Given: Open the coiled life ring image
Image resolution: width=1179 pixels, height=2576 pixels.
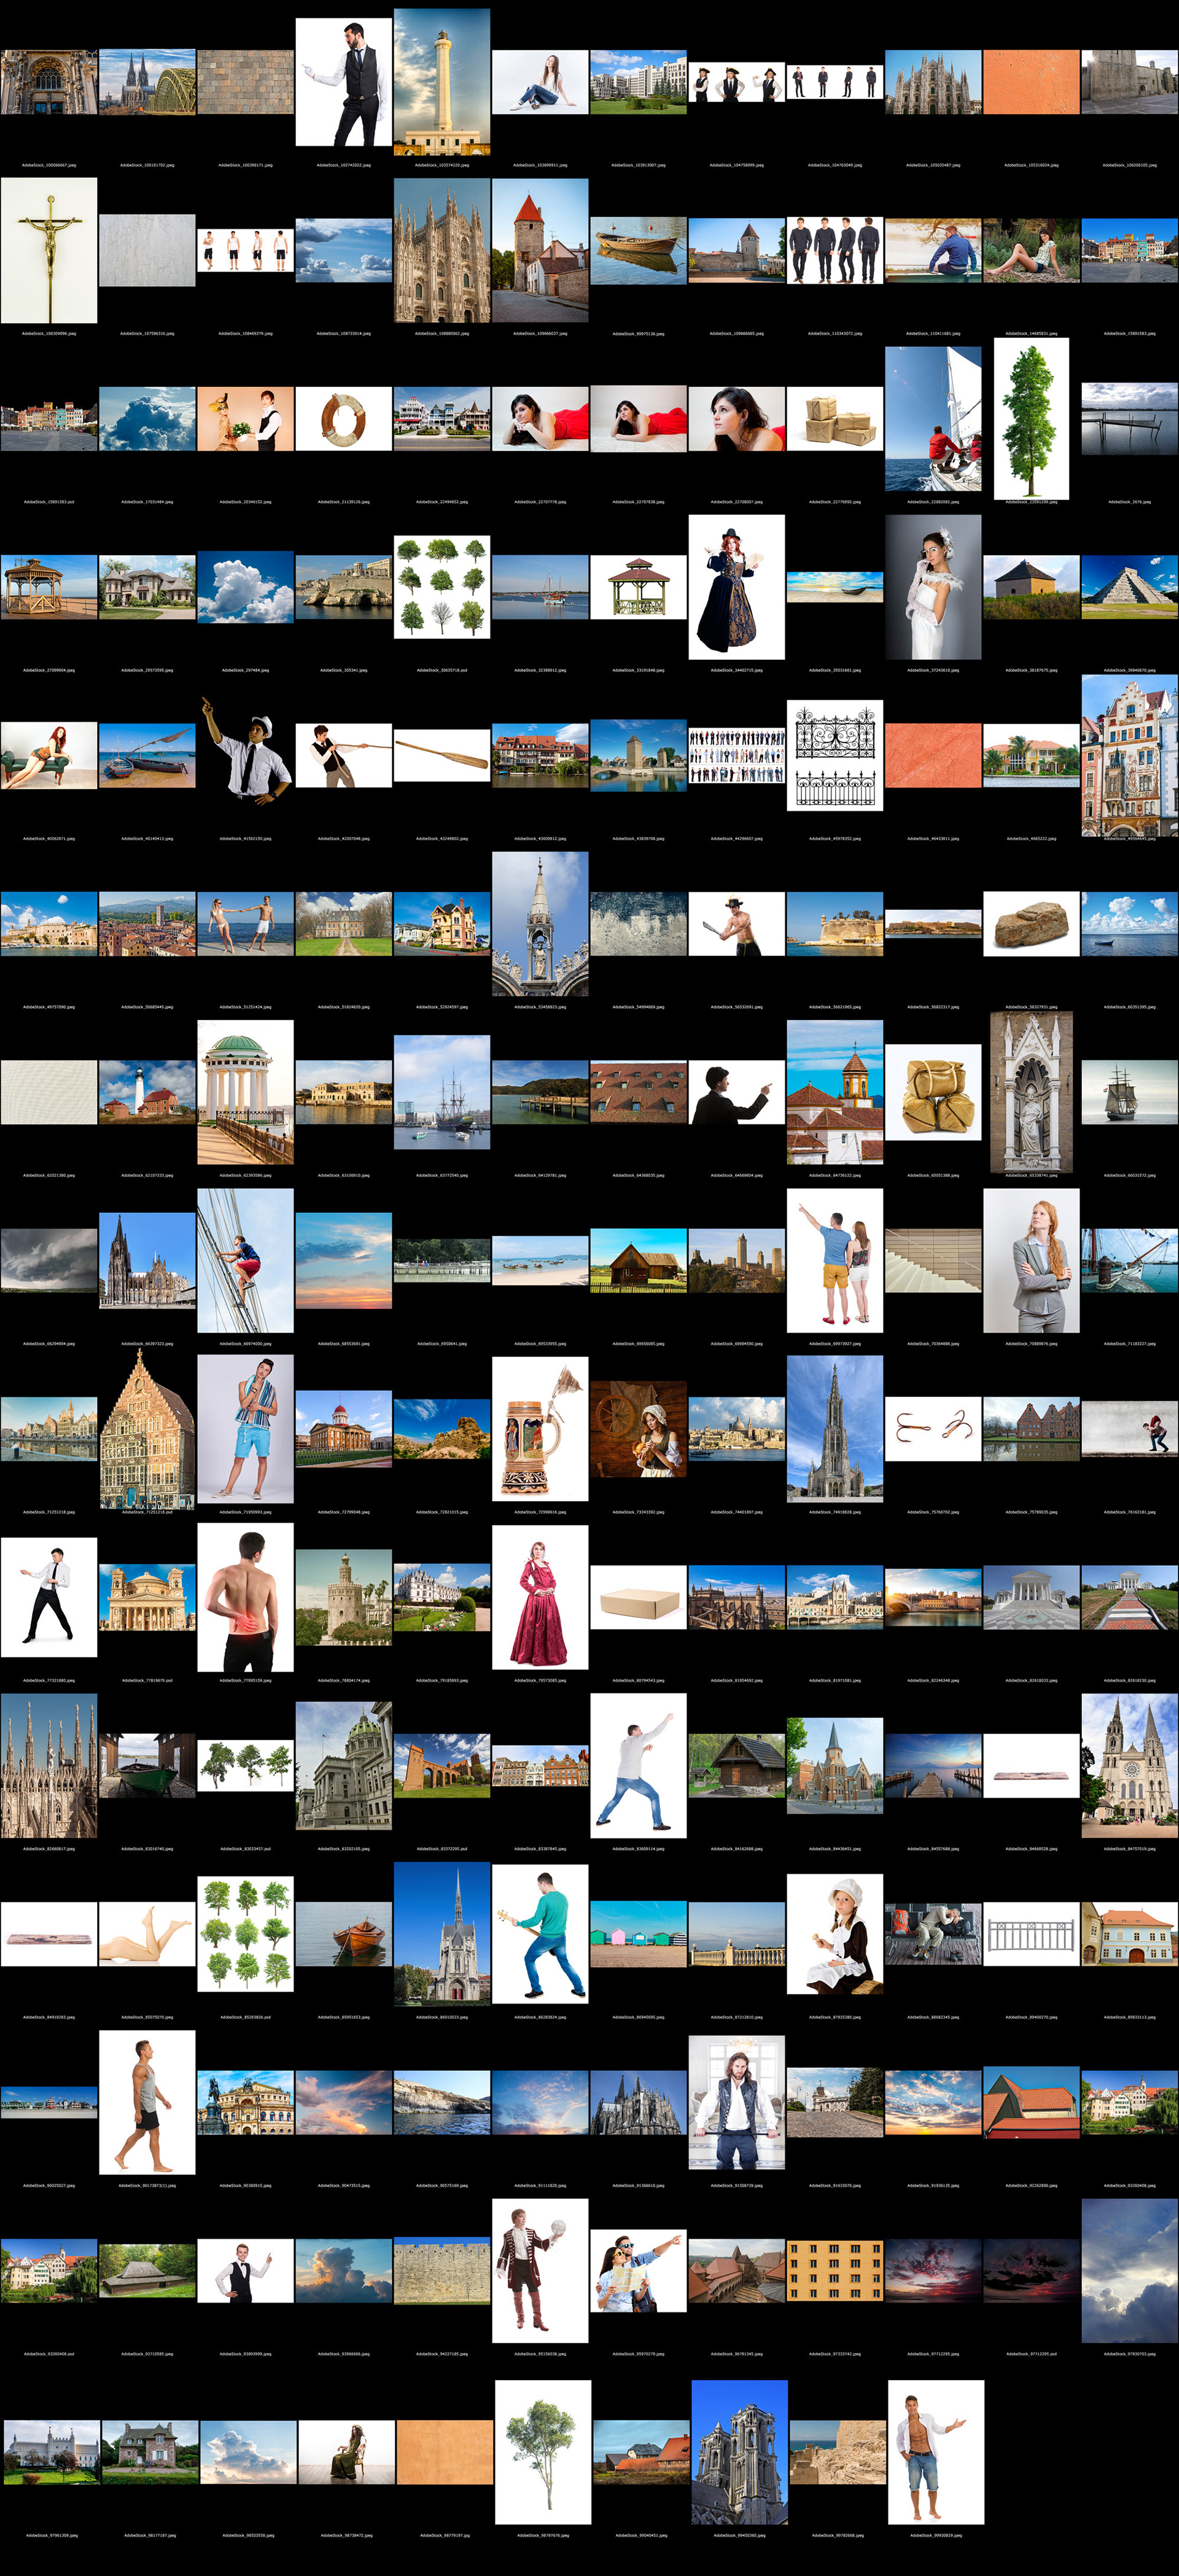Looking at the screenshot, I should coord(343,419).
